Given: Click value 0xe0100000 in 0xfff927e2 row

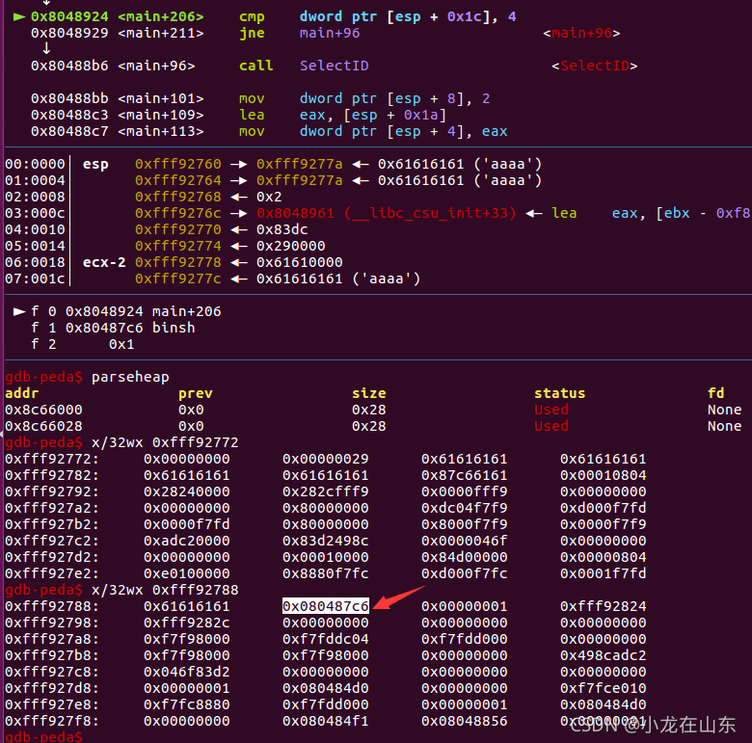Looking at the screenshot, I should coord(187,573).
